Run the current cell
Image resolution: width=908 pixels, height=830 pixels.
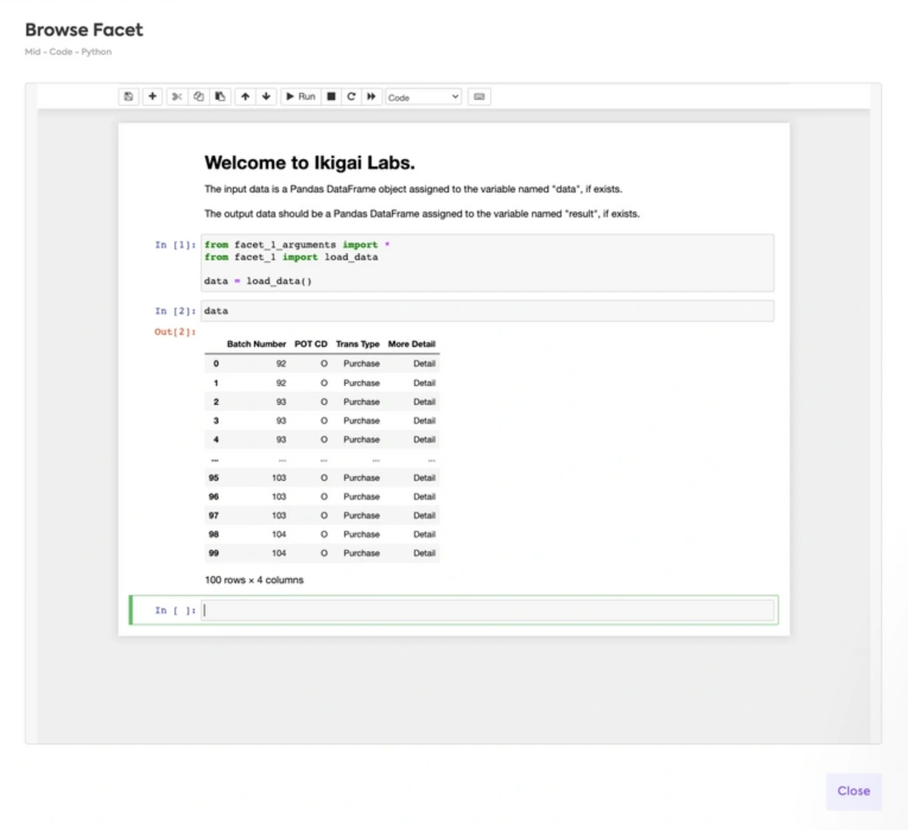(300, 97)
